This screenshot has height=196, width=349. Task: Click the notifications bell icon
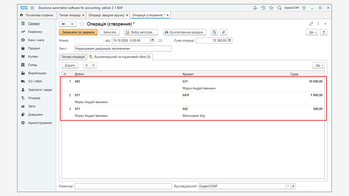tap(255, 8)
